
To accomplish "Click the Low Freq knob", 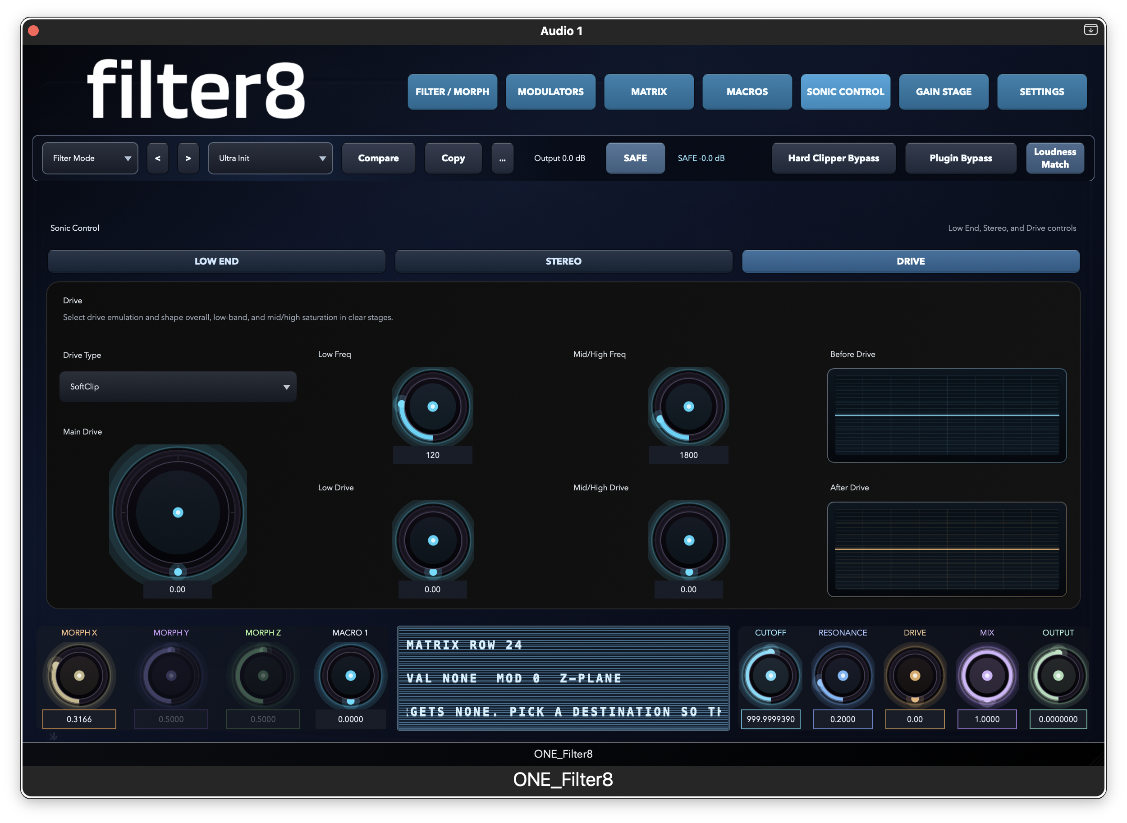I will point(432,407).
